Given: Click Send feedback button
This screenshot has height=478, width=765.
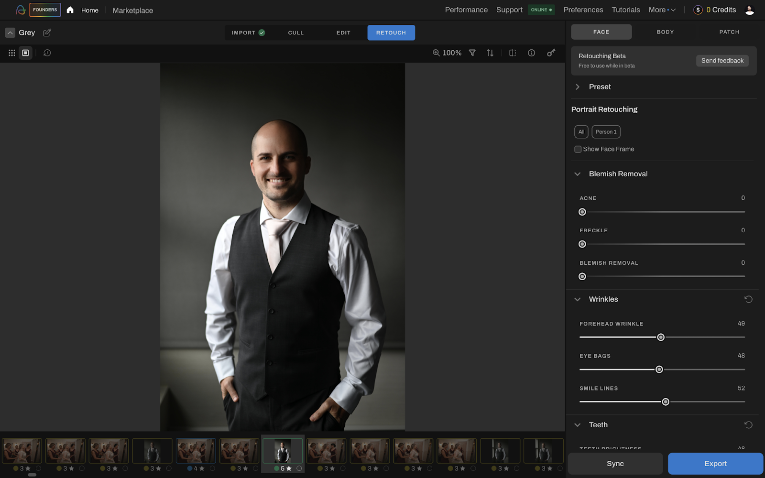Looking at the screenshot, I should click(722, 61).
